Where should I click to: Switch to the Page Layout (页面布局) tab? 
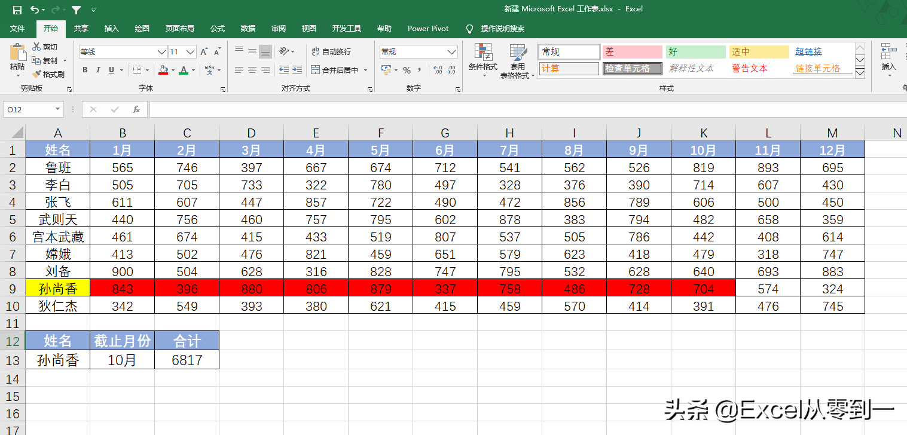click(x=180, y=29)
